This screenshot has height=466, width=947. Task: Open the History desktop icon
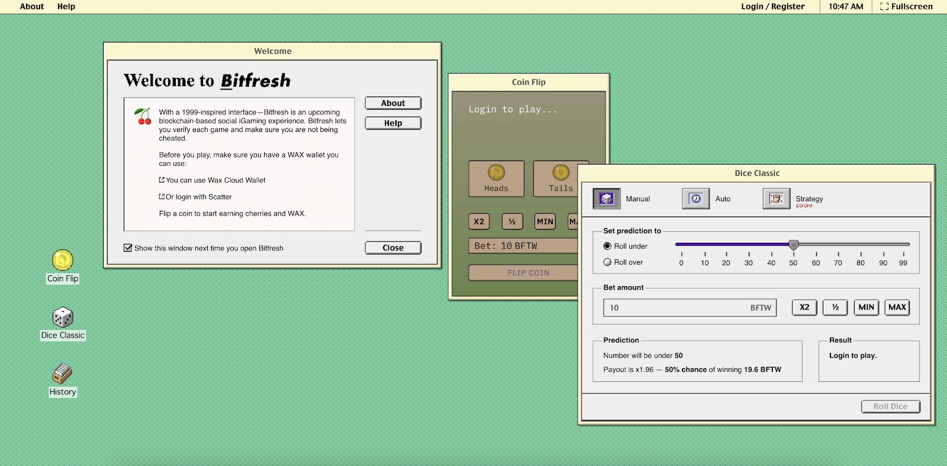pos(63,374)
